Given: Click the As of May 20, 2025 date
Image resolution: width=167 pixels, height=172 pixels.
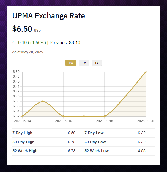Looking at the screenshot, I should pos(28,52).
